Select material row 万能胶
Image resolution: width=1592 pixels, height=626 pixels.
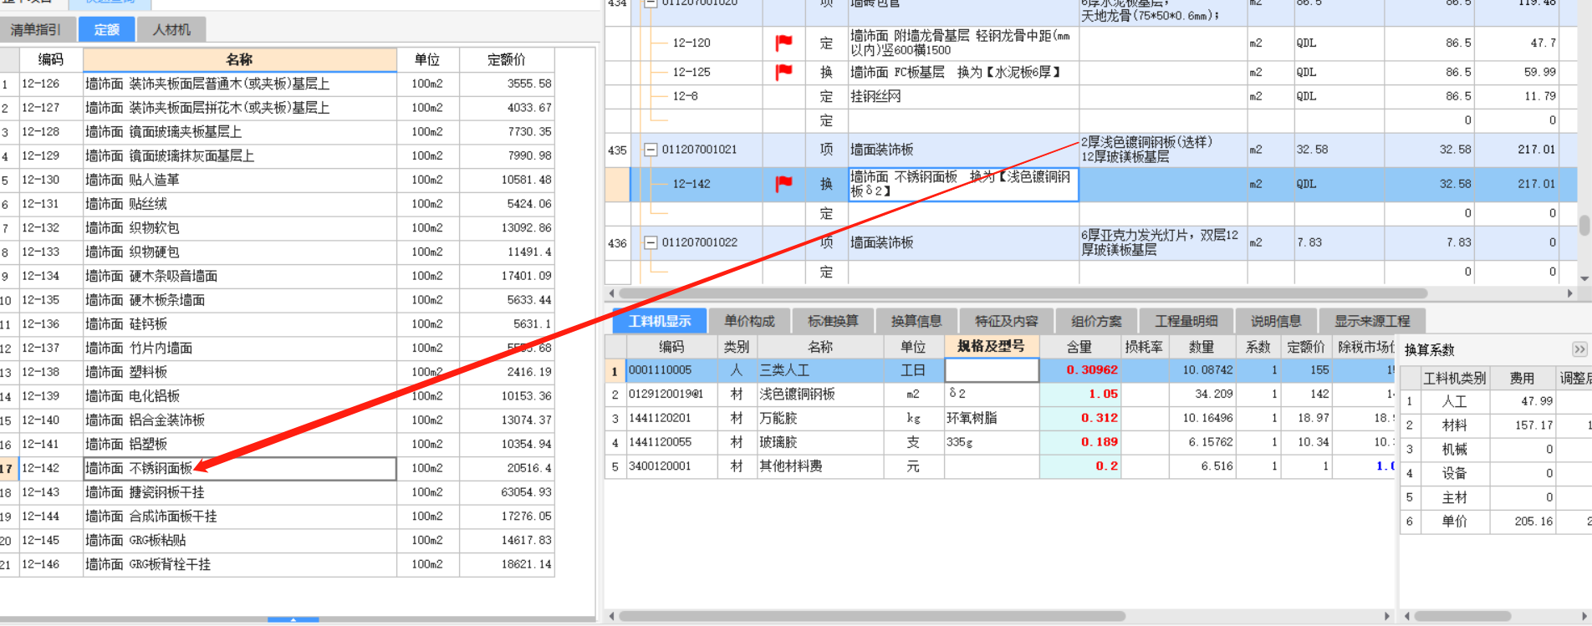click(x=999, y=418)
